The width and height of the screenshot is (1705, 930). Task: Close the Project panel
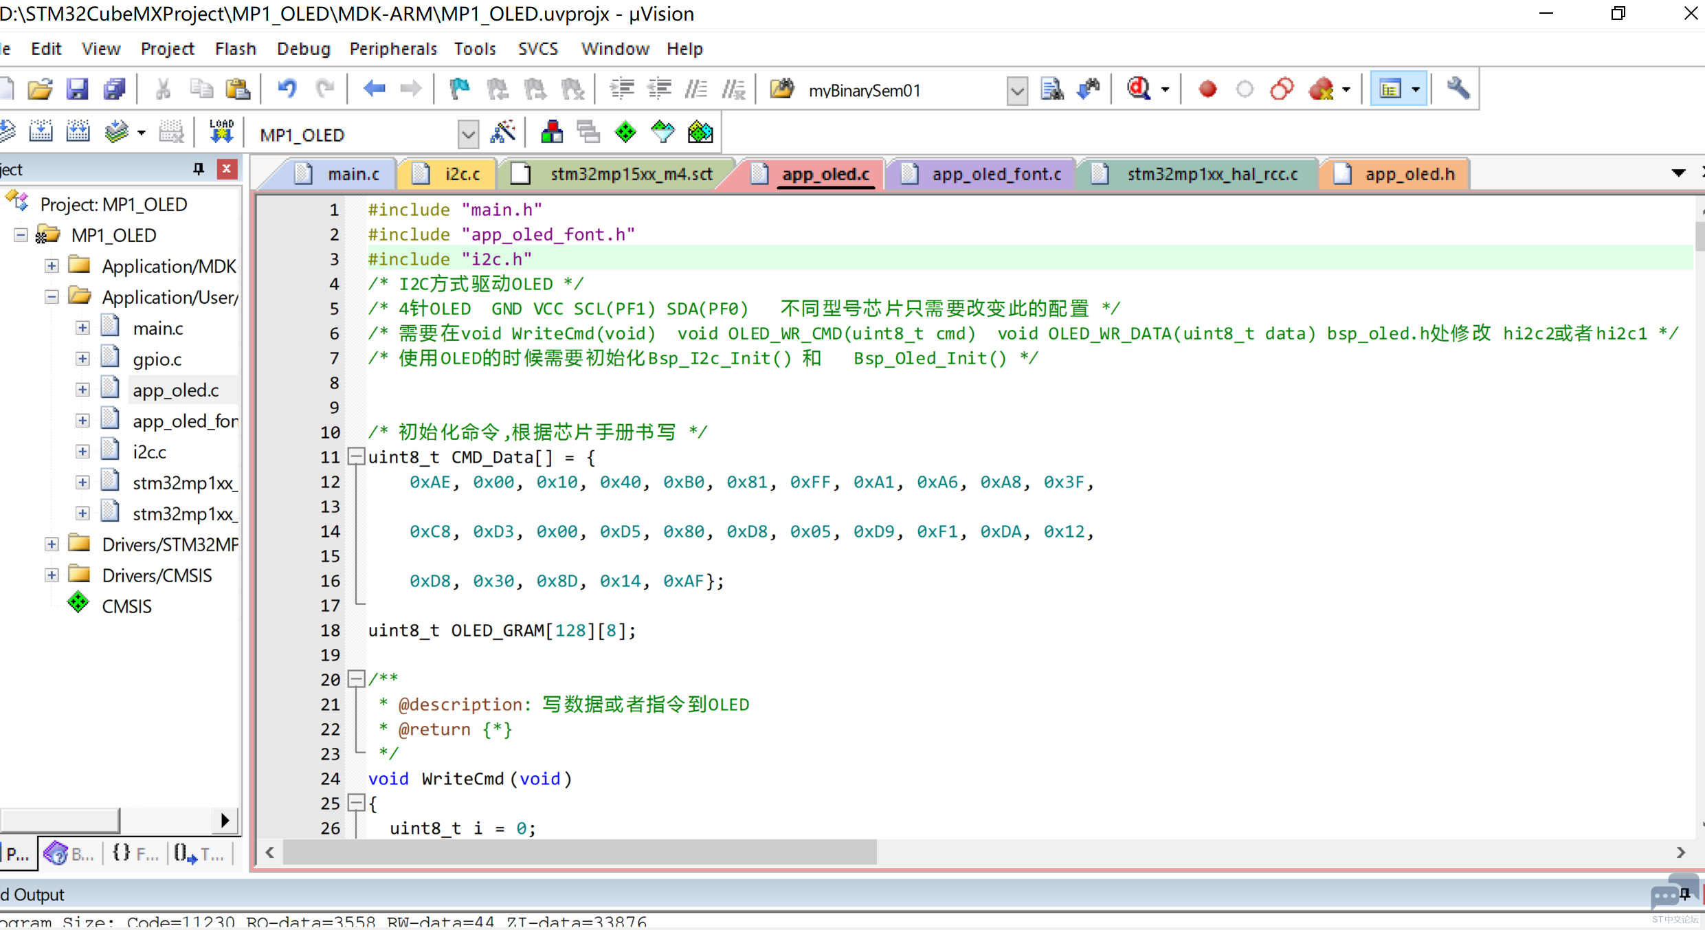tap(227, 169)
